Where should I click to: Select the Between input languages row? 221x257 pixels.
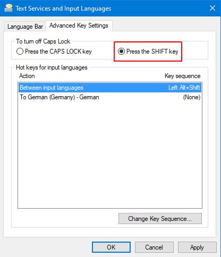coord(110,88)
